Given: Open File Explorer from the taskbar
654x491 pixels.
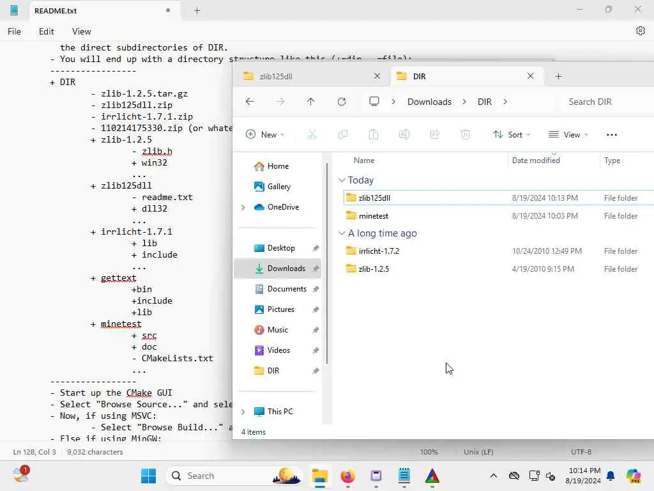Looking at the screenshot, I should click(320, 476).
